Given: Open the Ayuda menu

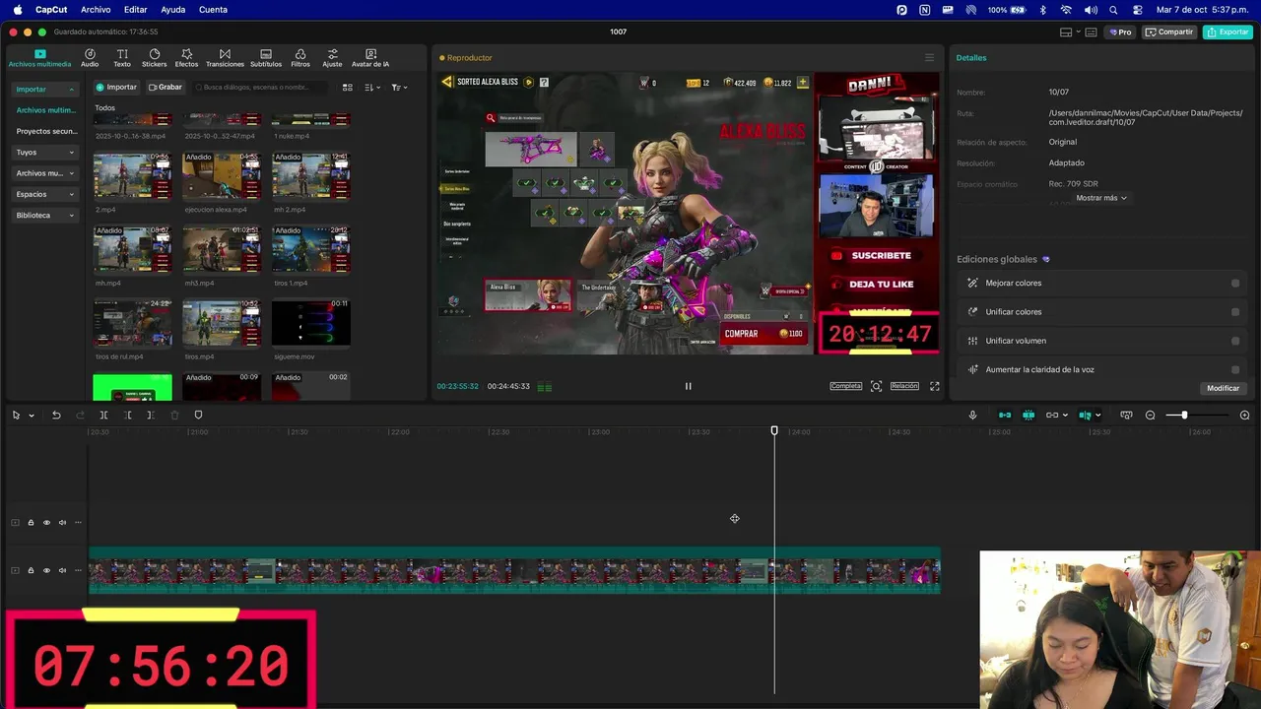Looking at the screenshot, I should click(x=173, y=10).
